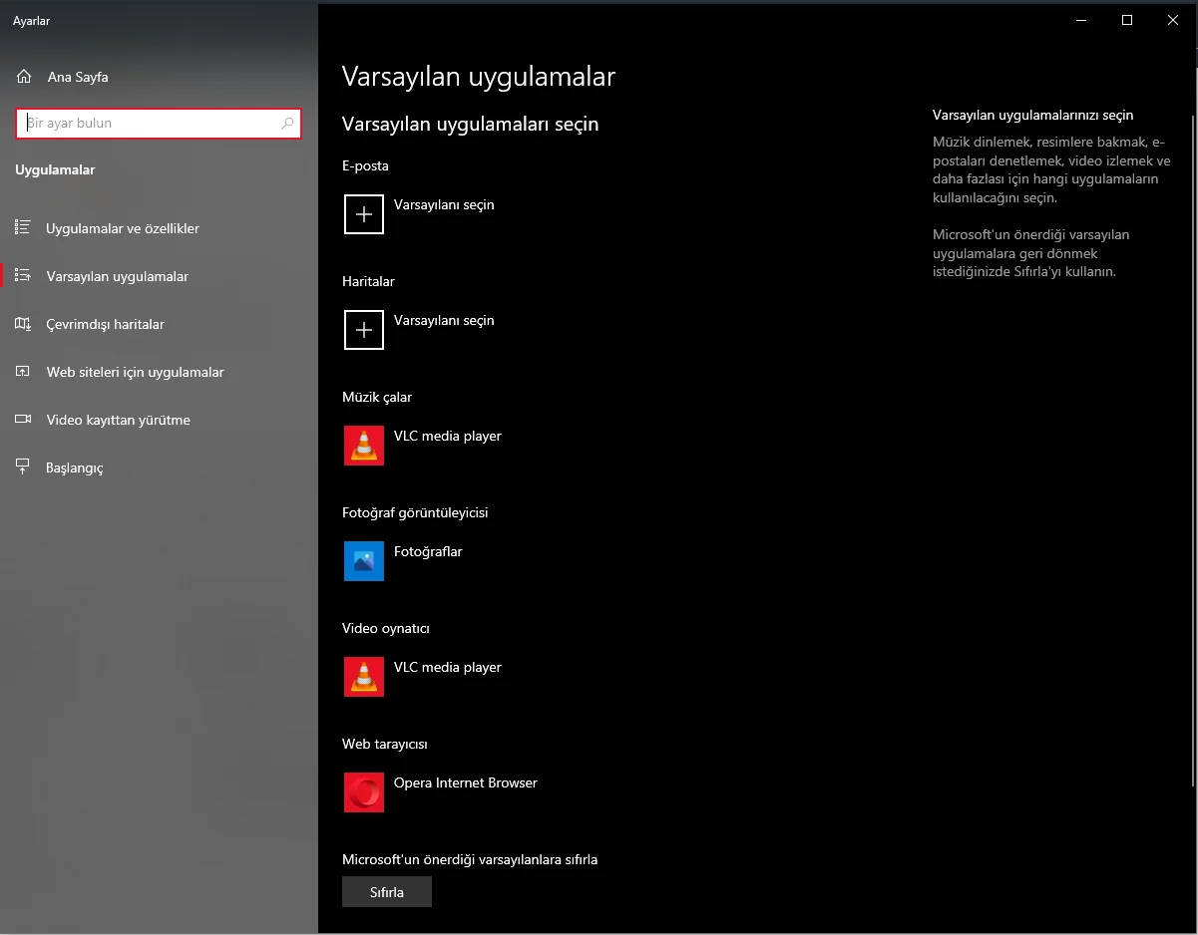Screen dimensions: 1198x935
Task: Maximize the Ayarlar window
Action: click(x=1127, y=20)
